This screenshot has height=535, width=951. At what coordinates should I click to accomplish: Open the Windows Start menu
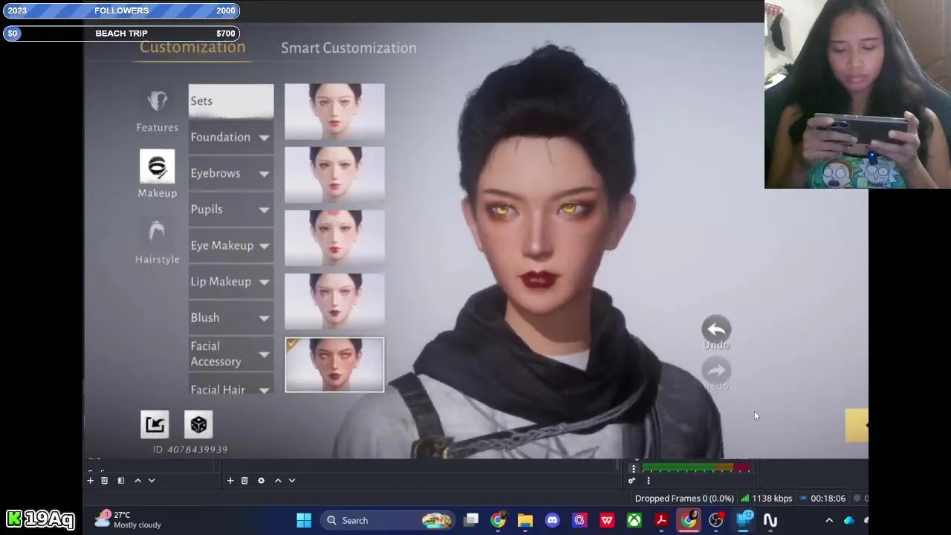tap(304, 520)
